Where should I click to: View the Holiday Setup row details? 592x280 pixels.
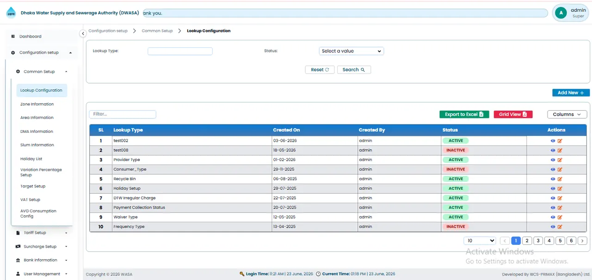(553, 188)
